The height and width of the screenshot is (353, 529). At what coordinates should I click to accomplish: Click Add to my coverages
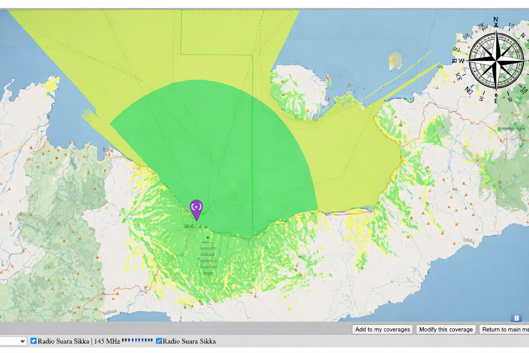point(382,330)
